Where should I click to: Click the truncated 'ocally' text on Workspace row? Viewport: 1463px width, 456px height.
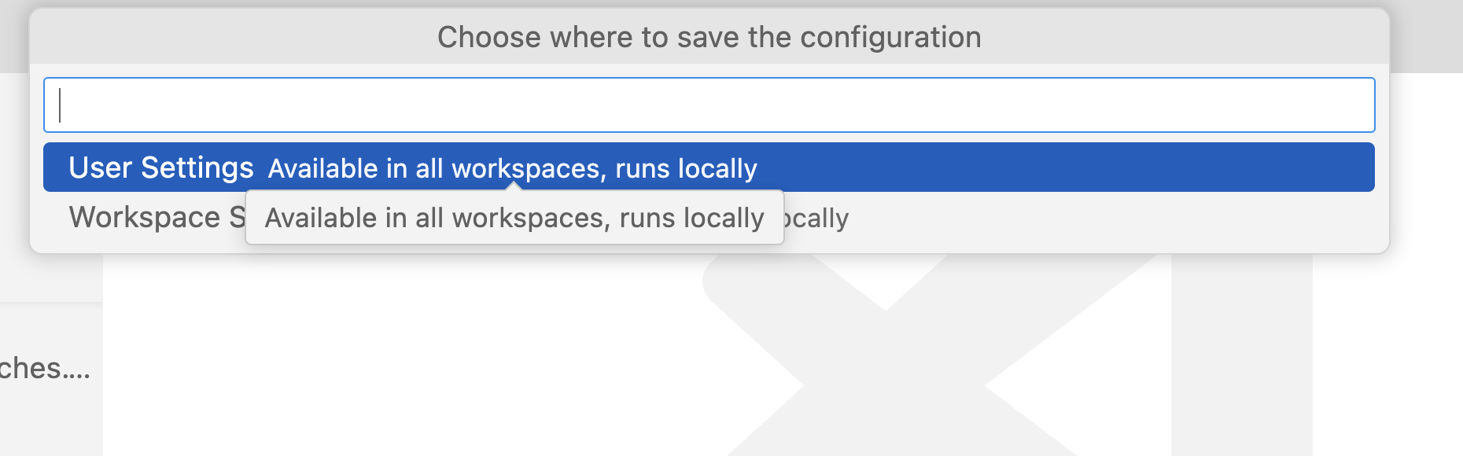click(817, 218)
